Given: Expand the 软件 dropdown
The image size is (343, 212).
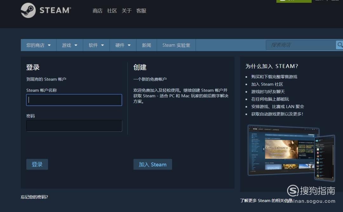Looking at the screenshot, I should (96, 45).
